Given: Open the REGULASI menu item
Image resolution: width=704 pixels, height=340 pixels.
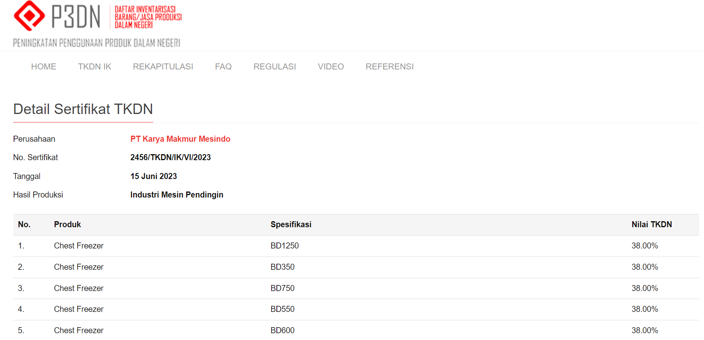Looking at the screenshot, I should [274, 67].
